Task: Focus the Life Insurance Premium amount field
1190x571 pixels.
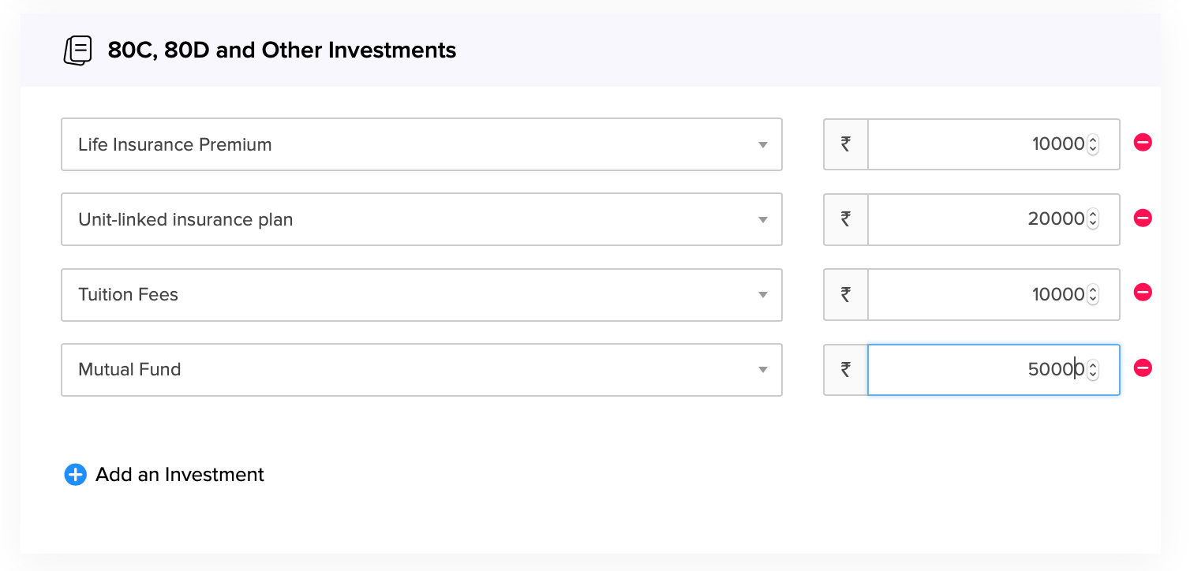Action: (975, 144)
